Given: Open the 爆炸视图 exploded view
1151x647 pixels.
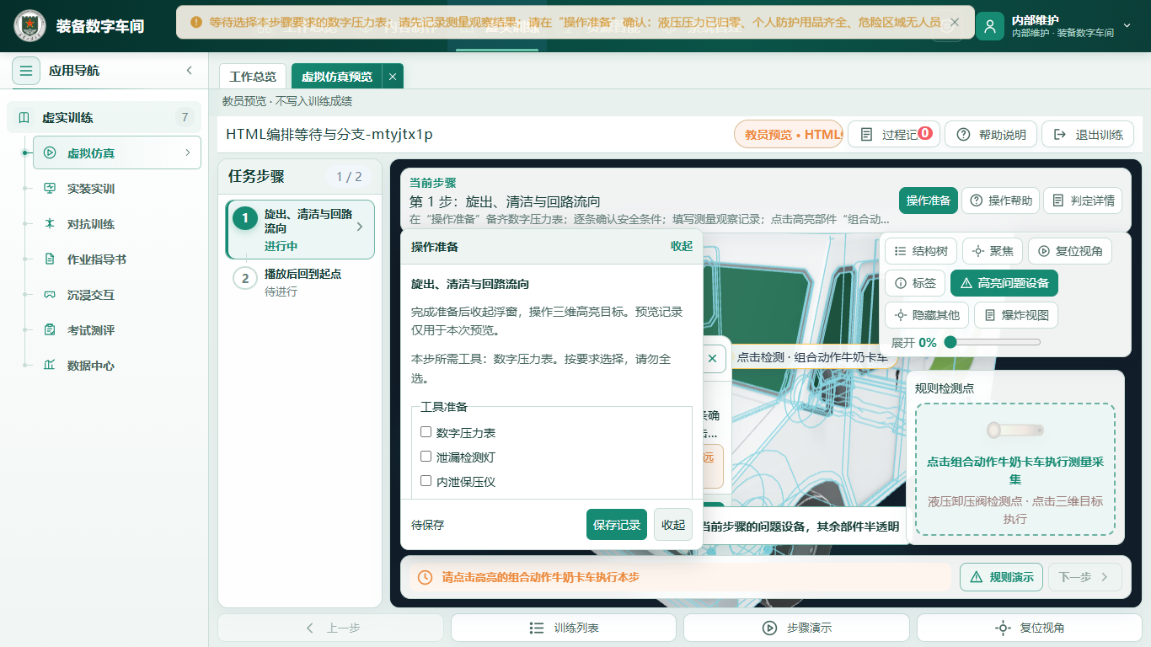Looking at the screenshot, I should pyautogui.click(x=1016, y=315).
